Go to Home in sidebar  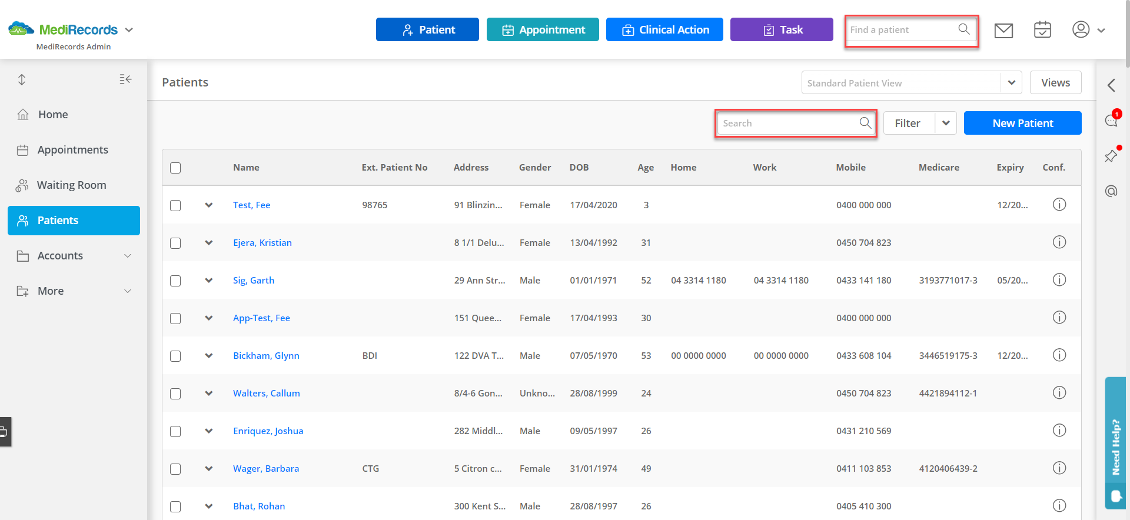tap(74, 114)
